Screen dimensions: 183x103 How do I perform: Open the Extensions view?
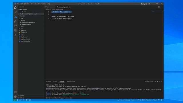click(15, 26)
